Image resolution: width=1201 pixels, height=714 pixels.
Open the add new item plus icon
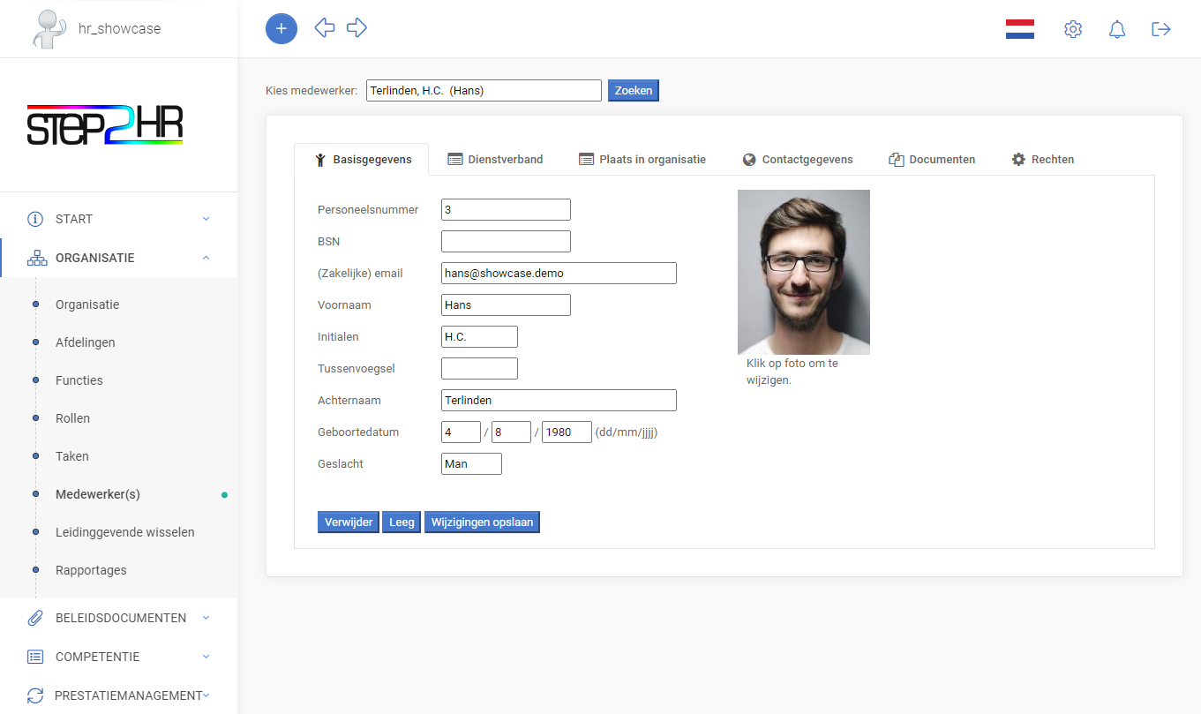281,28
